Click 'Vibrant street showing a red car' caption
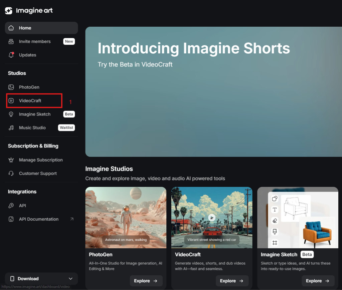342x290 pixels. [212, 240]
